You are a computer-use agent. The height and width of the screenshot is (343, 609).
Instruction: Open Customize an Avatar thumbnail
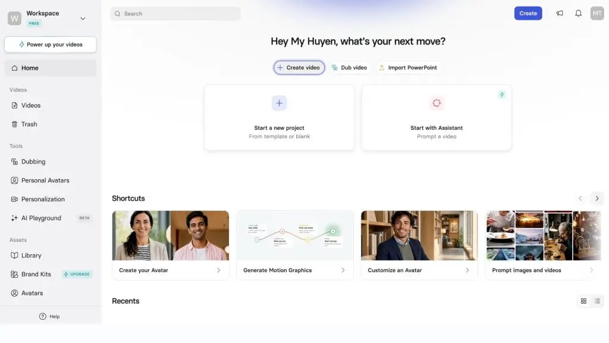419,236
